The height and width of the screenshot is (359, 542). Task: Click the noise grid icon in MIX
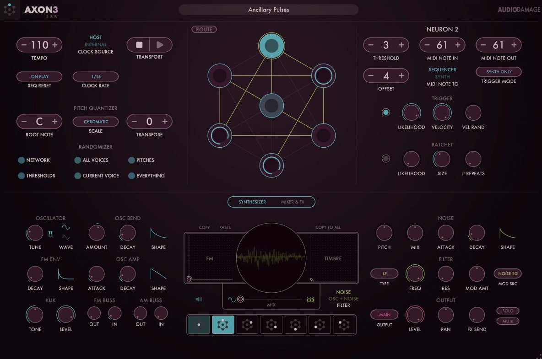[x=310, y=300]
